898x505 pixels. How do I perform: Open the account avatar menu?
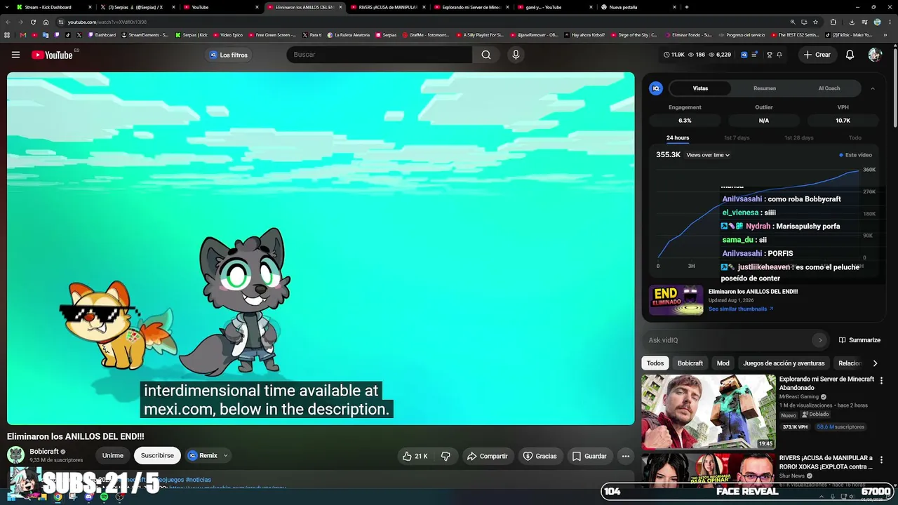874,55
